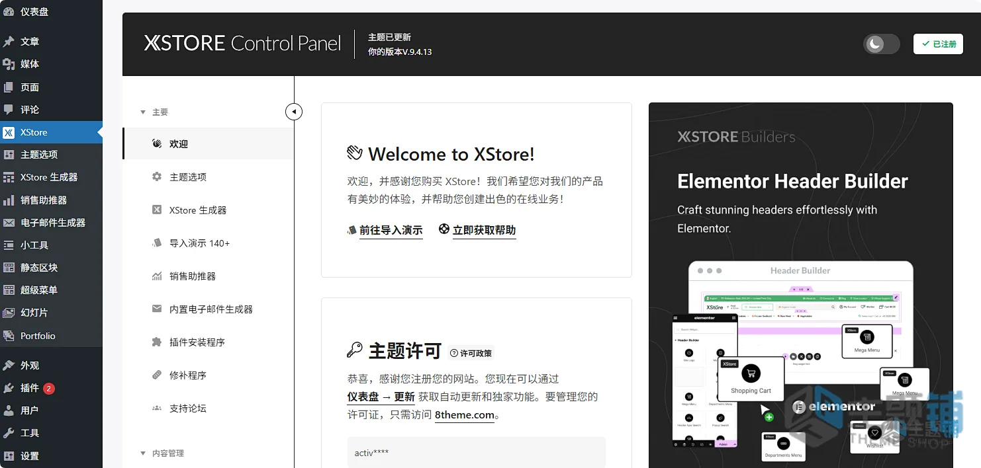
Task: Click the 幻灯片 slides icon
Action: pos(9,313)
